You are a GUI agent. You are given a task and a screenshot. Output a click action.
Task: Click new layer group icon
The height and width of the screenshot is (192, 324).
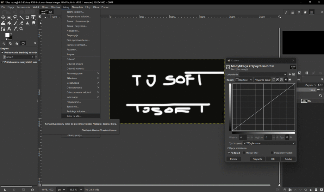[290, 190]
